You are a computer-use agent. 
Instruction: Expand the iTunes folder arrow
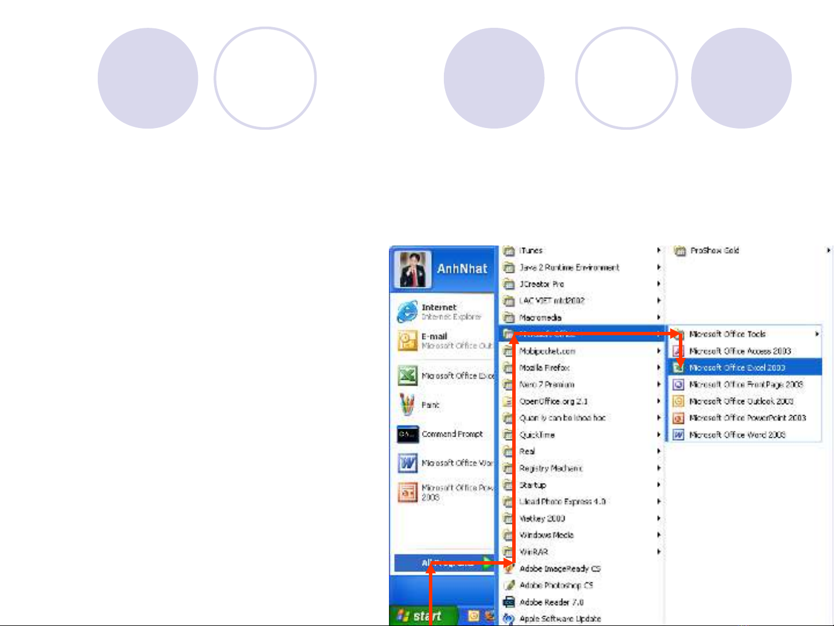tap(659, 251)
